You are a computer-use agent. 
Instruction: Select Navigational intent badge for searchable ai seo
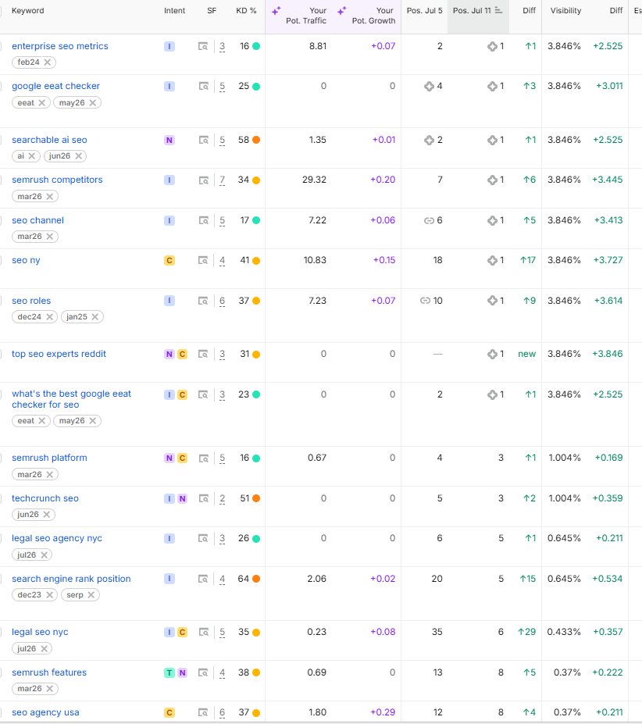pos(169,140)
